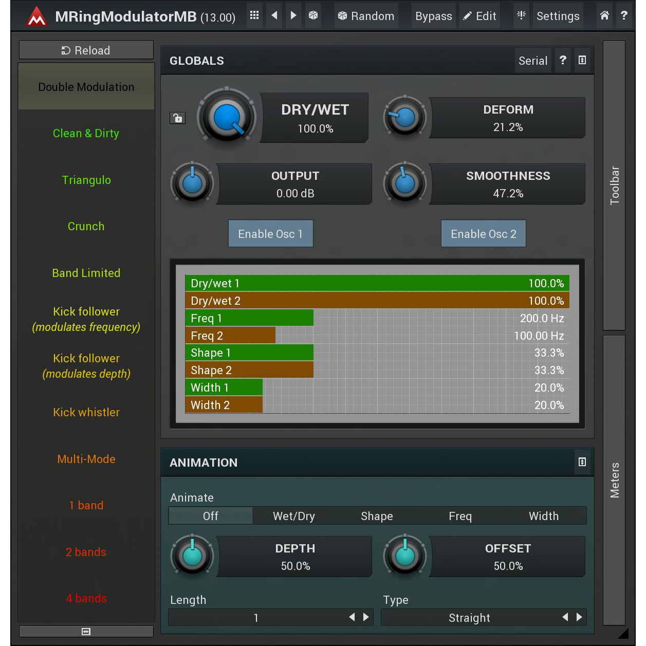
Task: Click the home icon in the toolbar
Action: click(604, 15)
